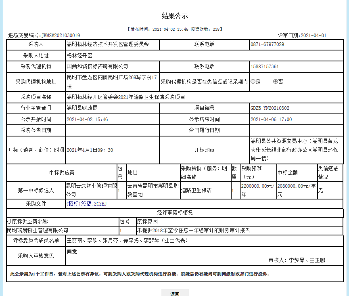Click start time 2021-04-02 15:46 in table
This screenshot has height=296, width=349.
coord(87,120)
